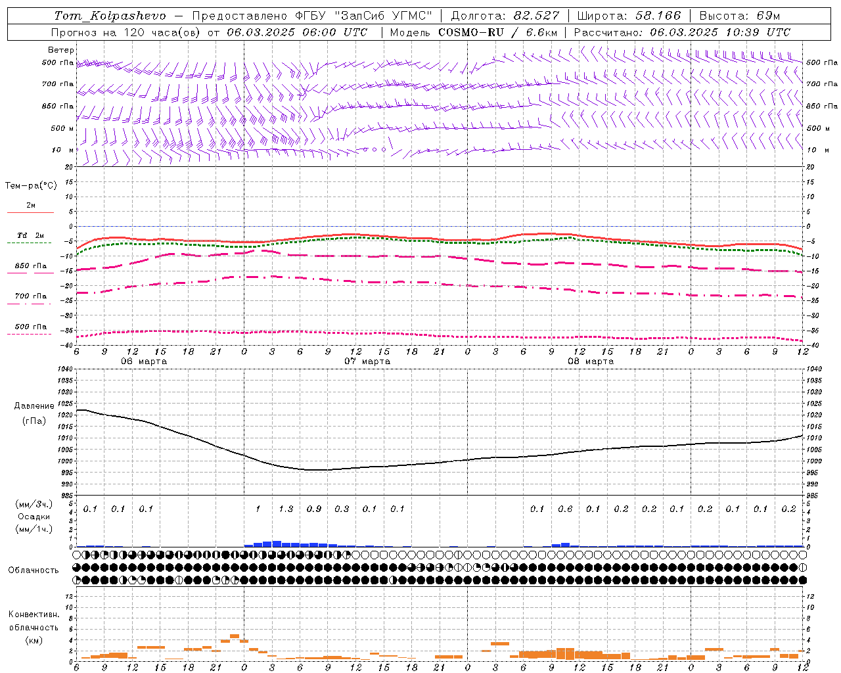
Task: Click the precipitation value "1.3"
Action: click(286, 509)
